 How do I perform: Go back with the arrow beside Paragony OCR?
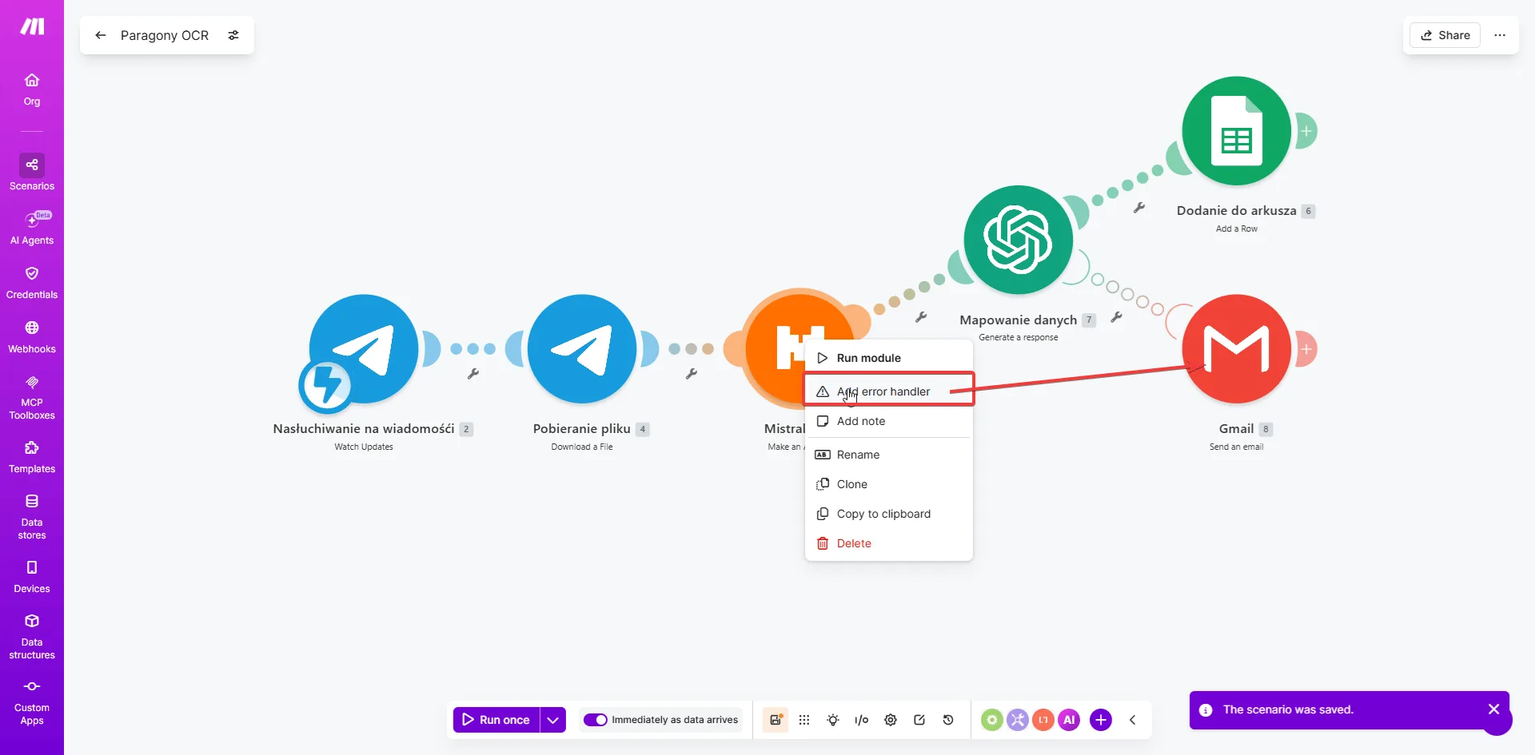[x=100, y=35]
